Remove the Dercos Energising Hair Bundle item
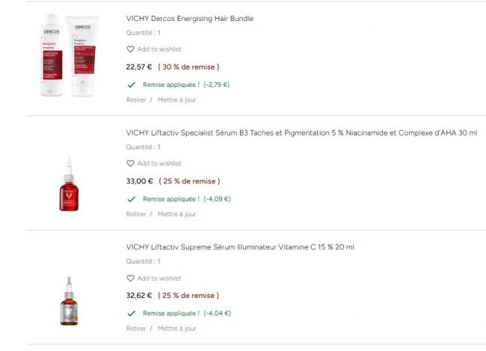486x351 pixels. tap(136, 100)
